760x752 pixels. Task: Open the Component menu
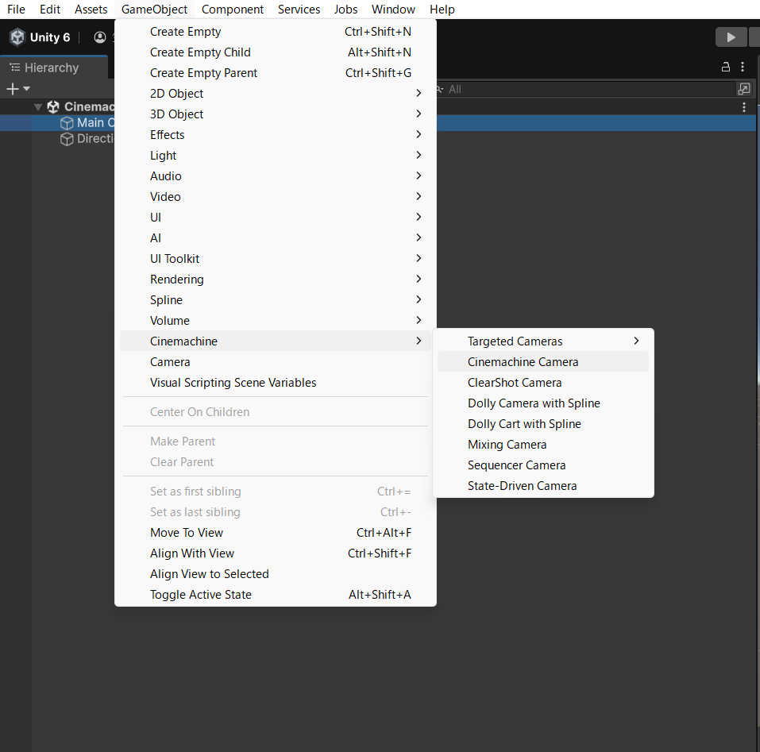click(232, 10)
